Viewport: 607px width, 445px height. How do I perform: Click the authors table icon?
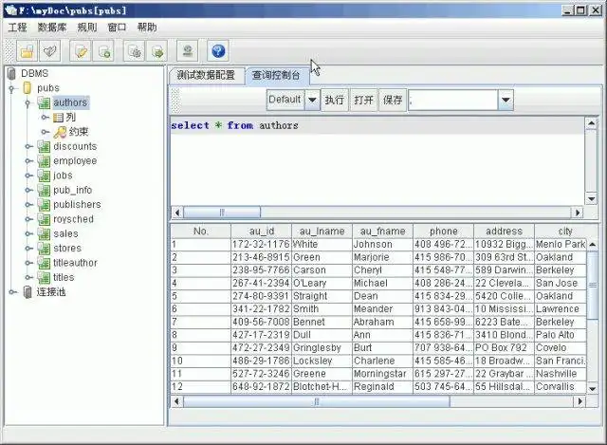click(x=44, y=102)
